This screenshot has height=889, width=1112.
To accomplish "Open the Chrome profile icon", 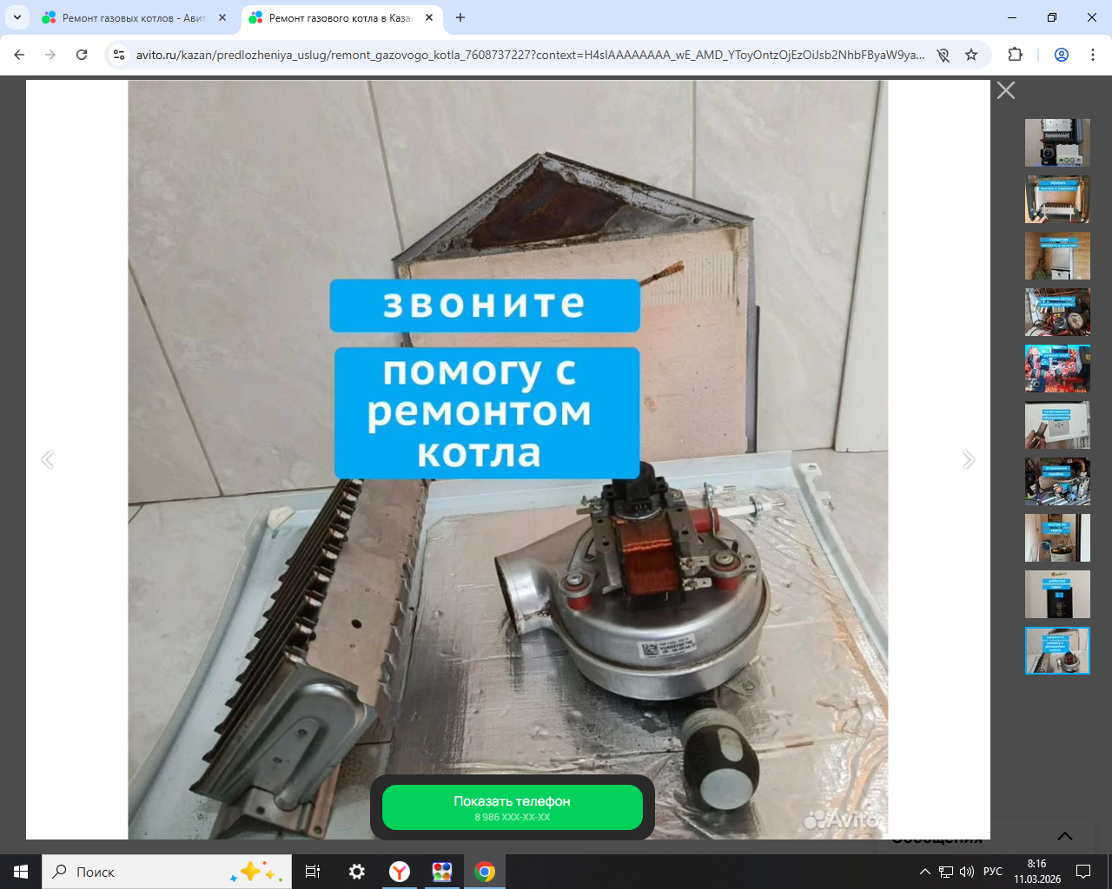I will pyautogui.click(x=1061, y=55).
